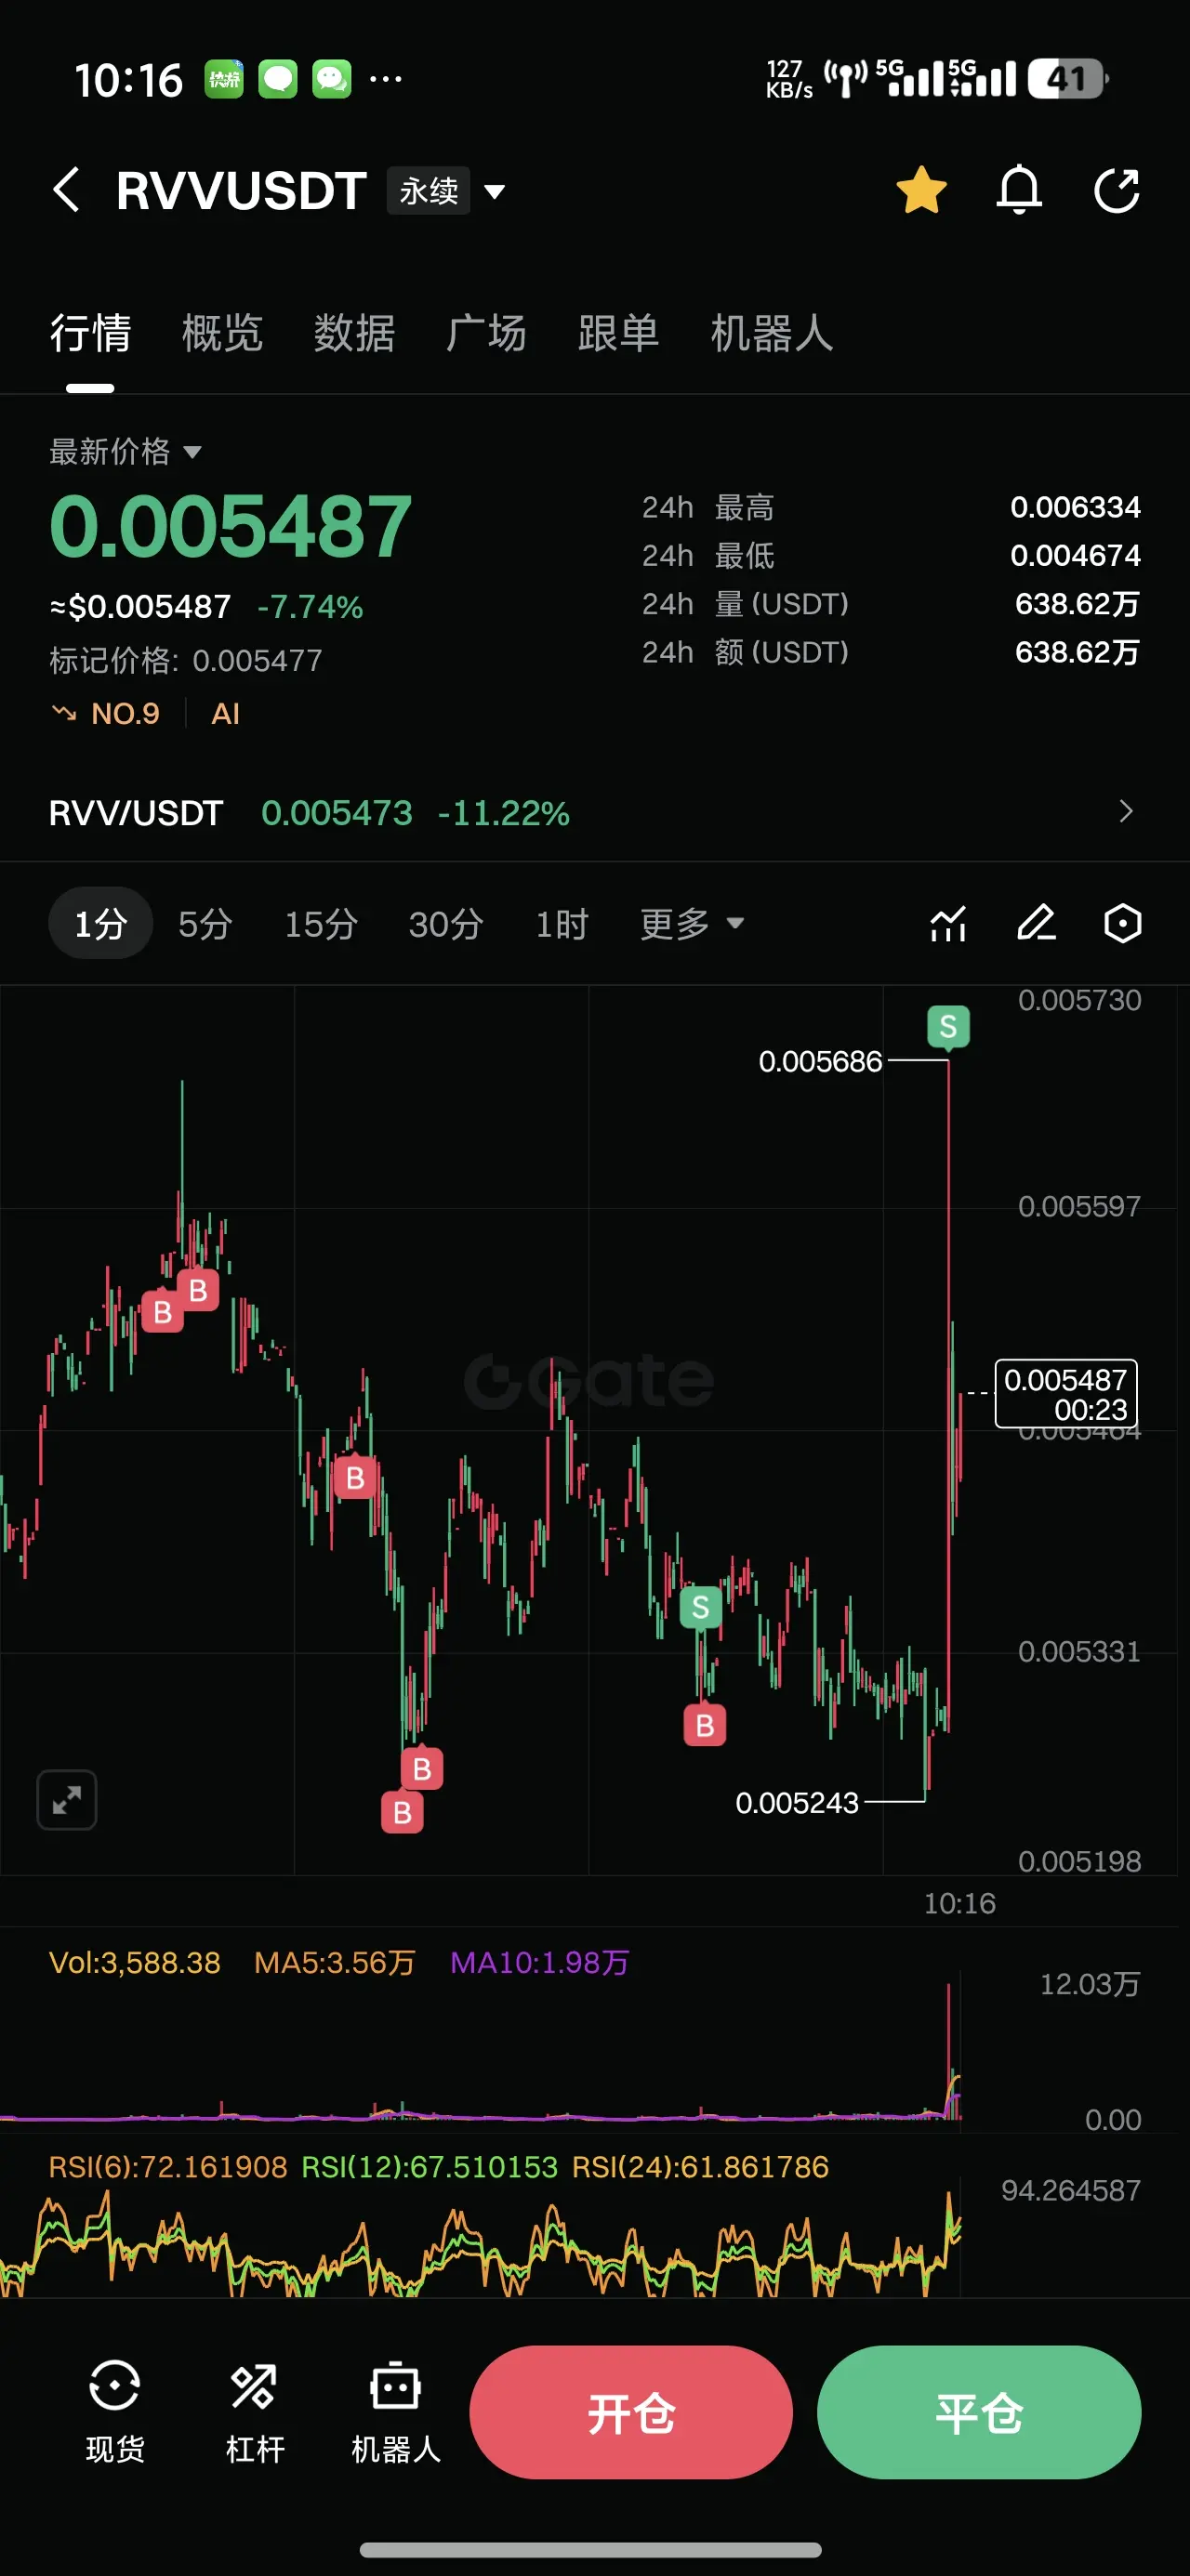This screenshot has width=1190, height=2576.
Task: Go to the 广场 tab
Action: click(486, 333)
